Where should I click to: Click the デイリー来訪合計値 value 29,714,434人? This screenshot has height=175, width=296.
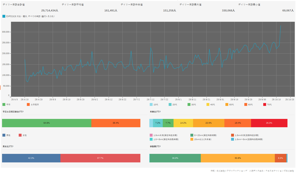[x=50, y=10]
